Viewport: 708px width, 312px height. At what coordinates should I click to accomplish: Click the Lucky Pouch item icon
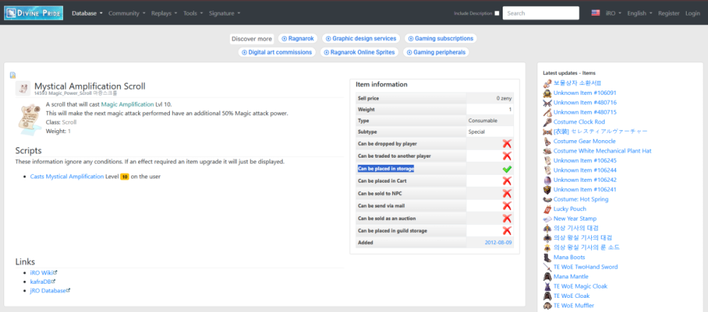[547, 209]
